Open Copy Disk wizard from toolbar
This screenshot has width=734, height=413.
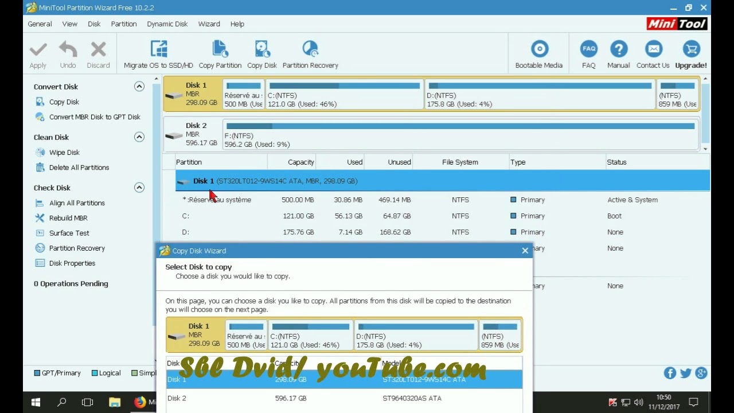click(262, 54)
